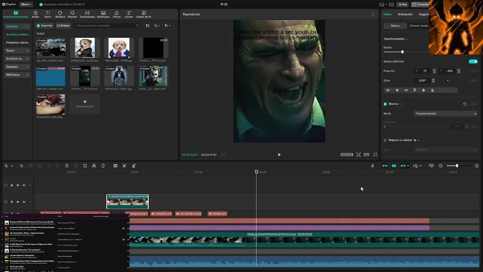The image size is (483, 272).
Task: Zoom in the timeline with plus magnifier
Action: [x=477, y=166]
